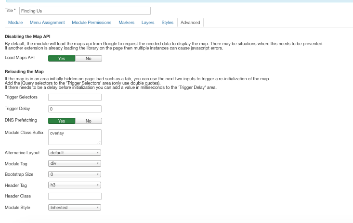The image size is (353, 223).
Task: Click the 'Alternative Layout' label
Action: 22,153
